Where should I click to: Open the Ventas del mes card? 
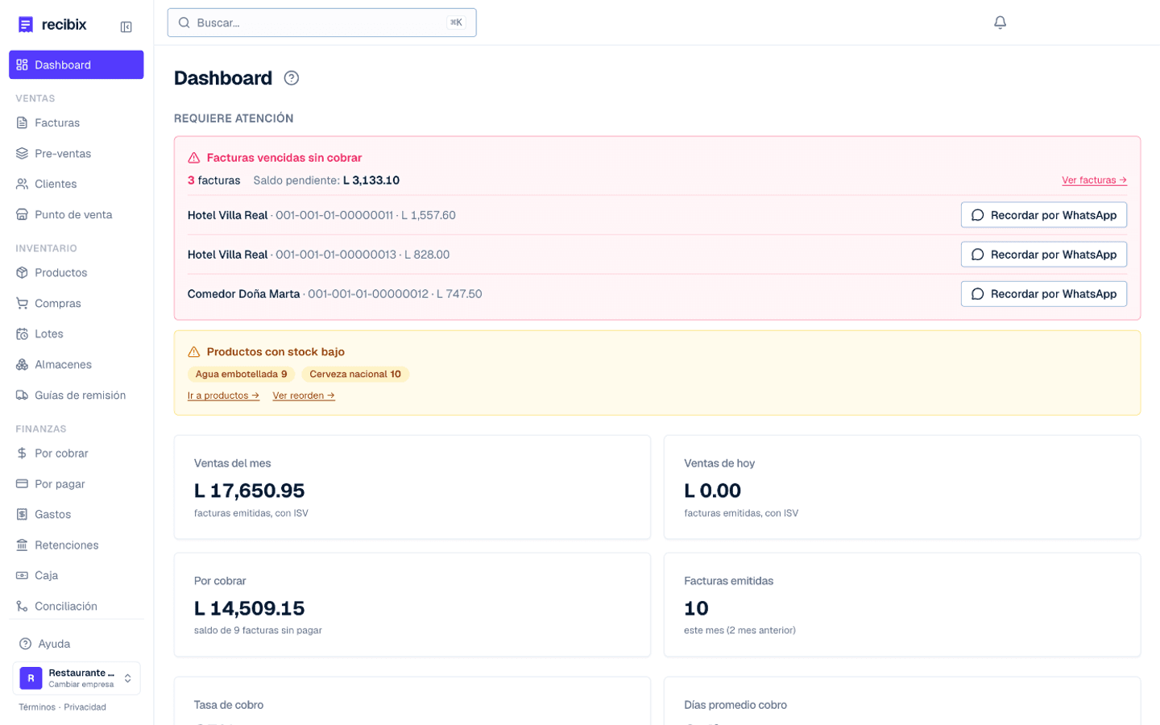point(412,487)
